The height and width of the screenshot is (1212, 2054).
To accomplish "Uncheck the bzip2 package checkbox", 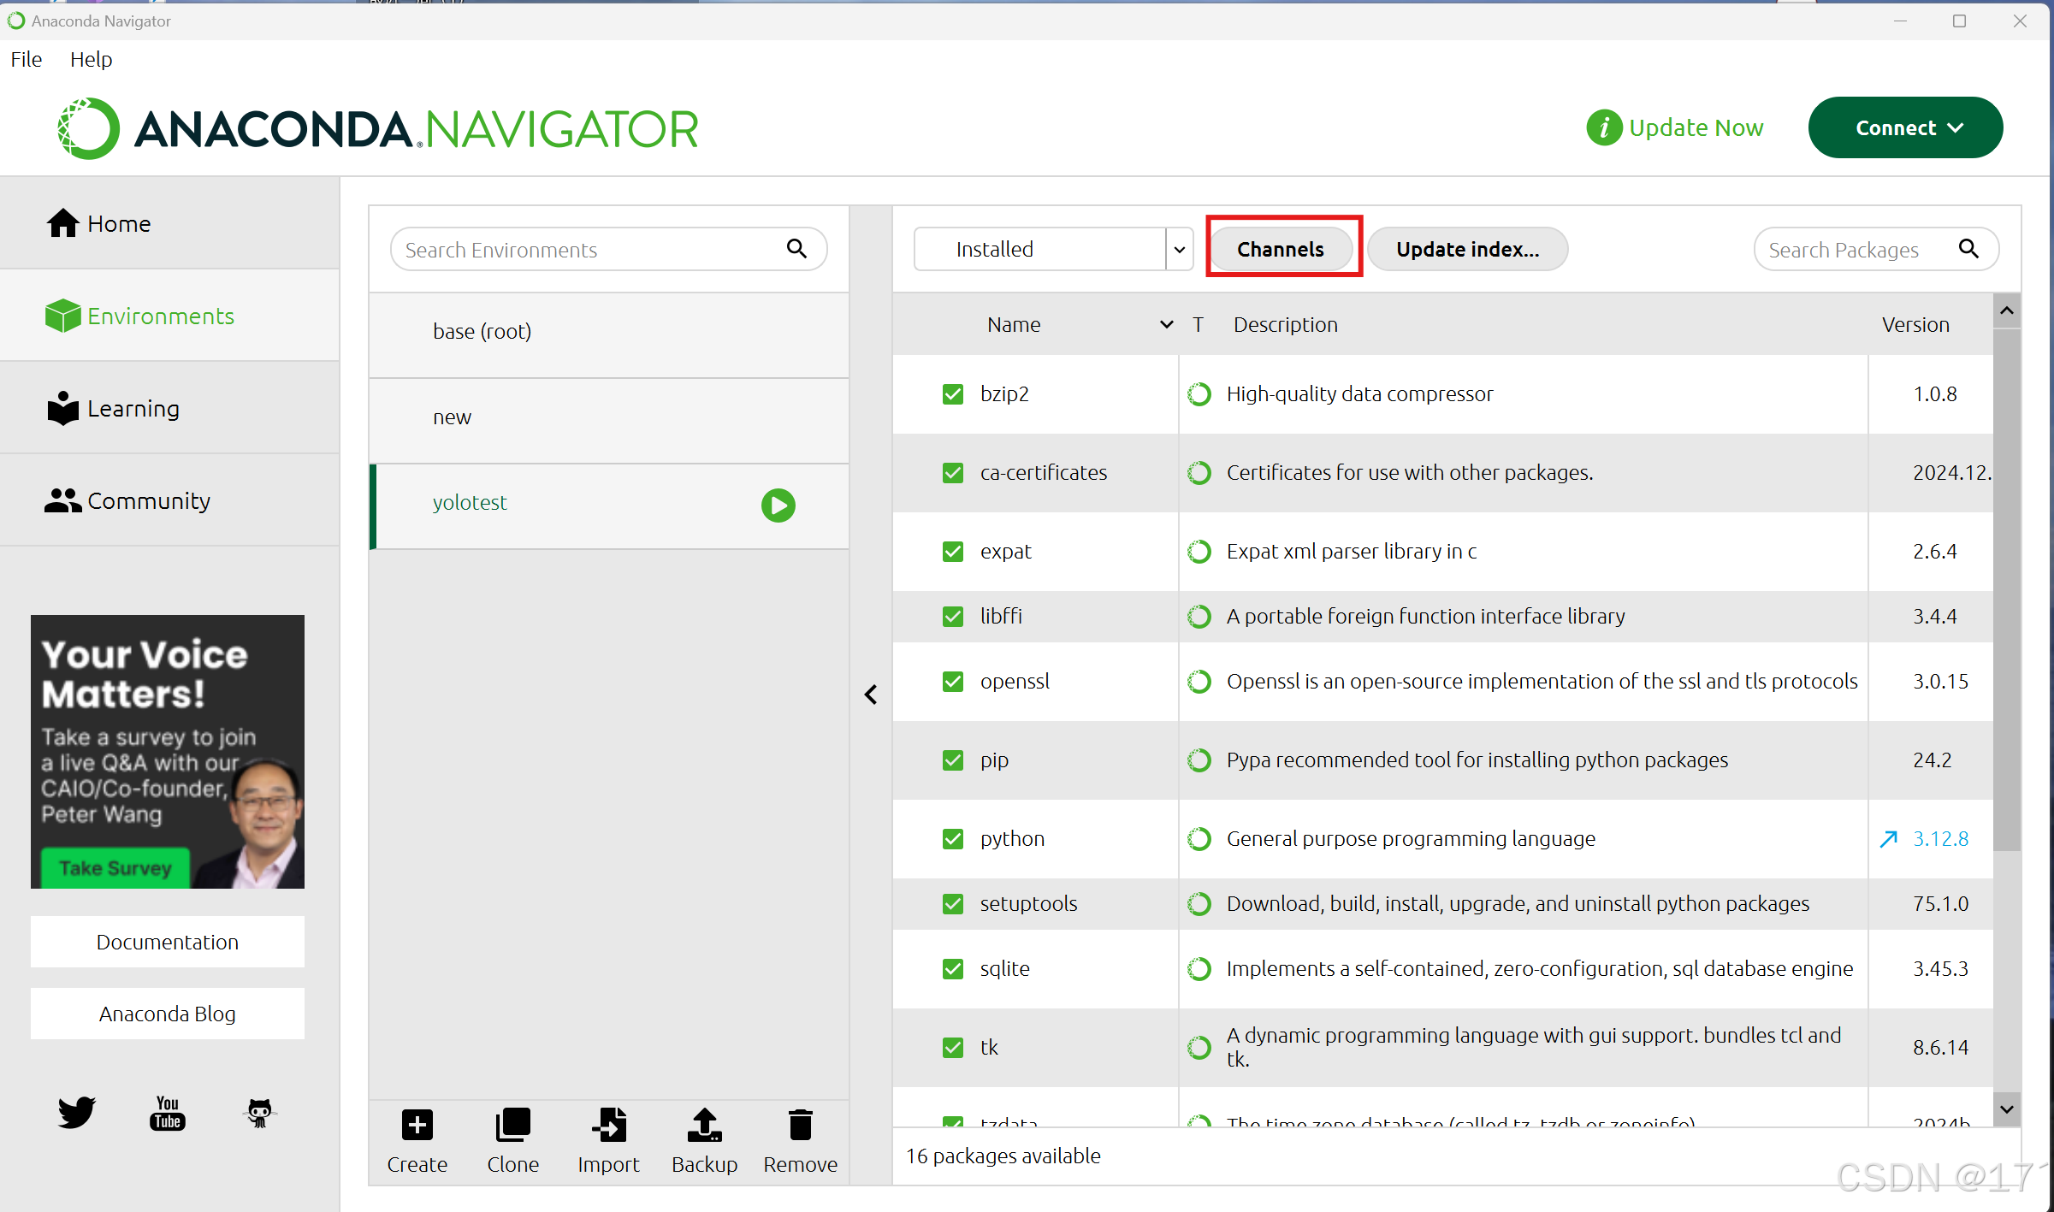I will [952, 394].
